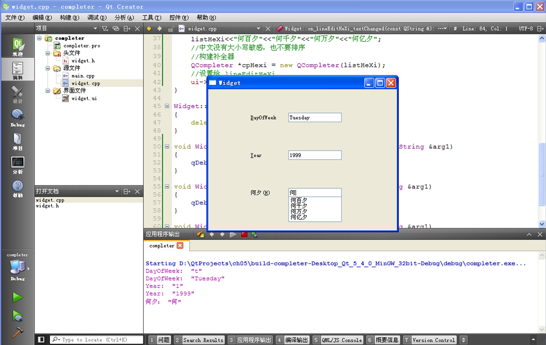Fold code block at line 50
The height and width of the screenshot is (345, 546).
tap(167, 146)
